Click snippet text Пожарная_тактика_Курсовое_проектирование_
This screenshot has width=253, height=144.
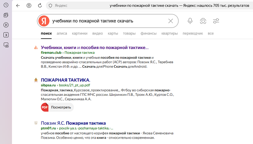(x=107, y=95)
